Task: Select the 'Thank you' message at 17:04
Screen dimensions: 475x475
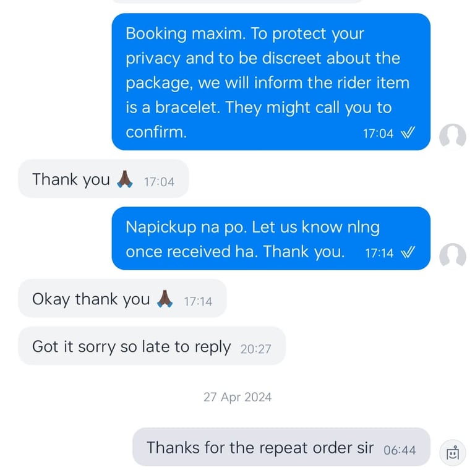Action: 104,178
